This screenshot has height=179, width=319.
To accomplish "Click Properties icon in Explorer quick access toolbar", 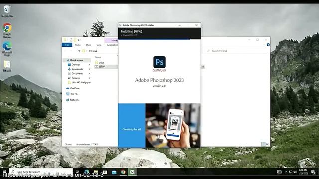I will (x=71, y=40).
